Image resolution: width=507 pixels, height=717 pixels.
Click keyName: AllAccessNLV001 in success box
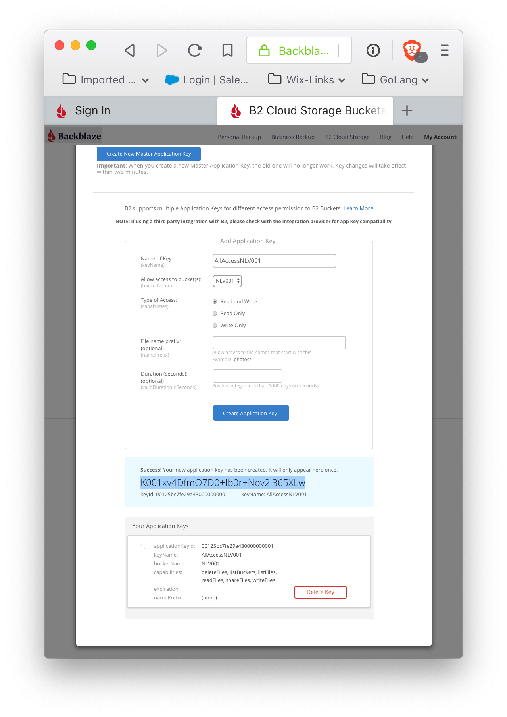274,495
